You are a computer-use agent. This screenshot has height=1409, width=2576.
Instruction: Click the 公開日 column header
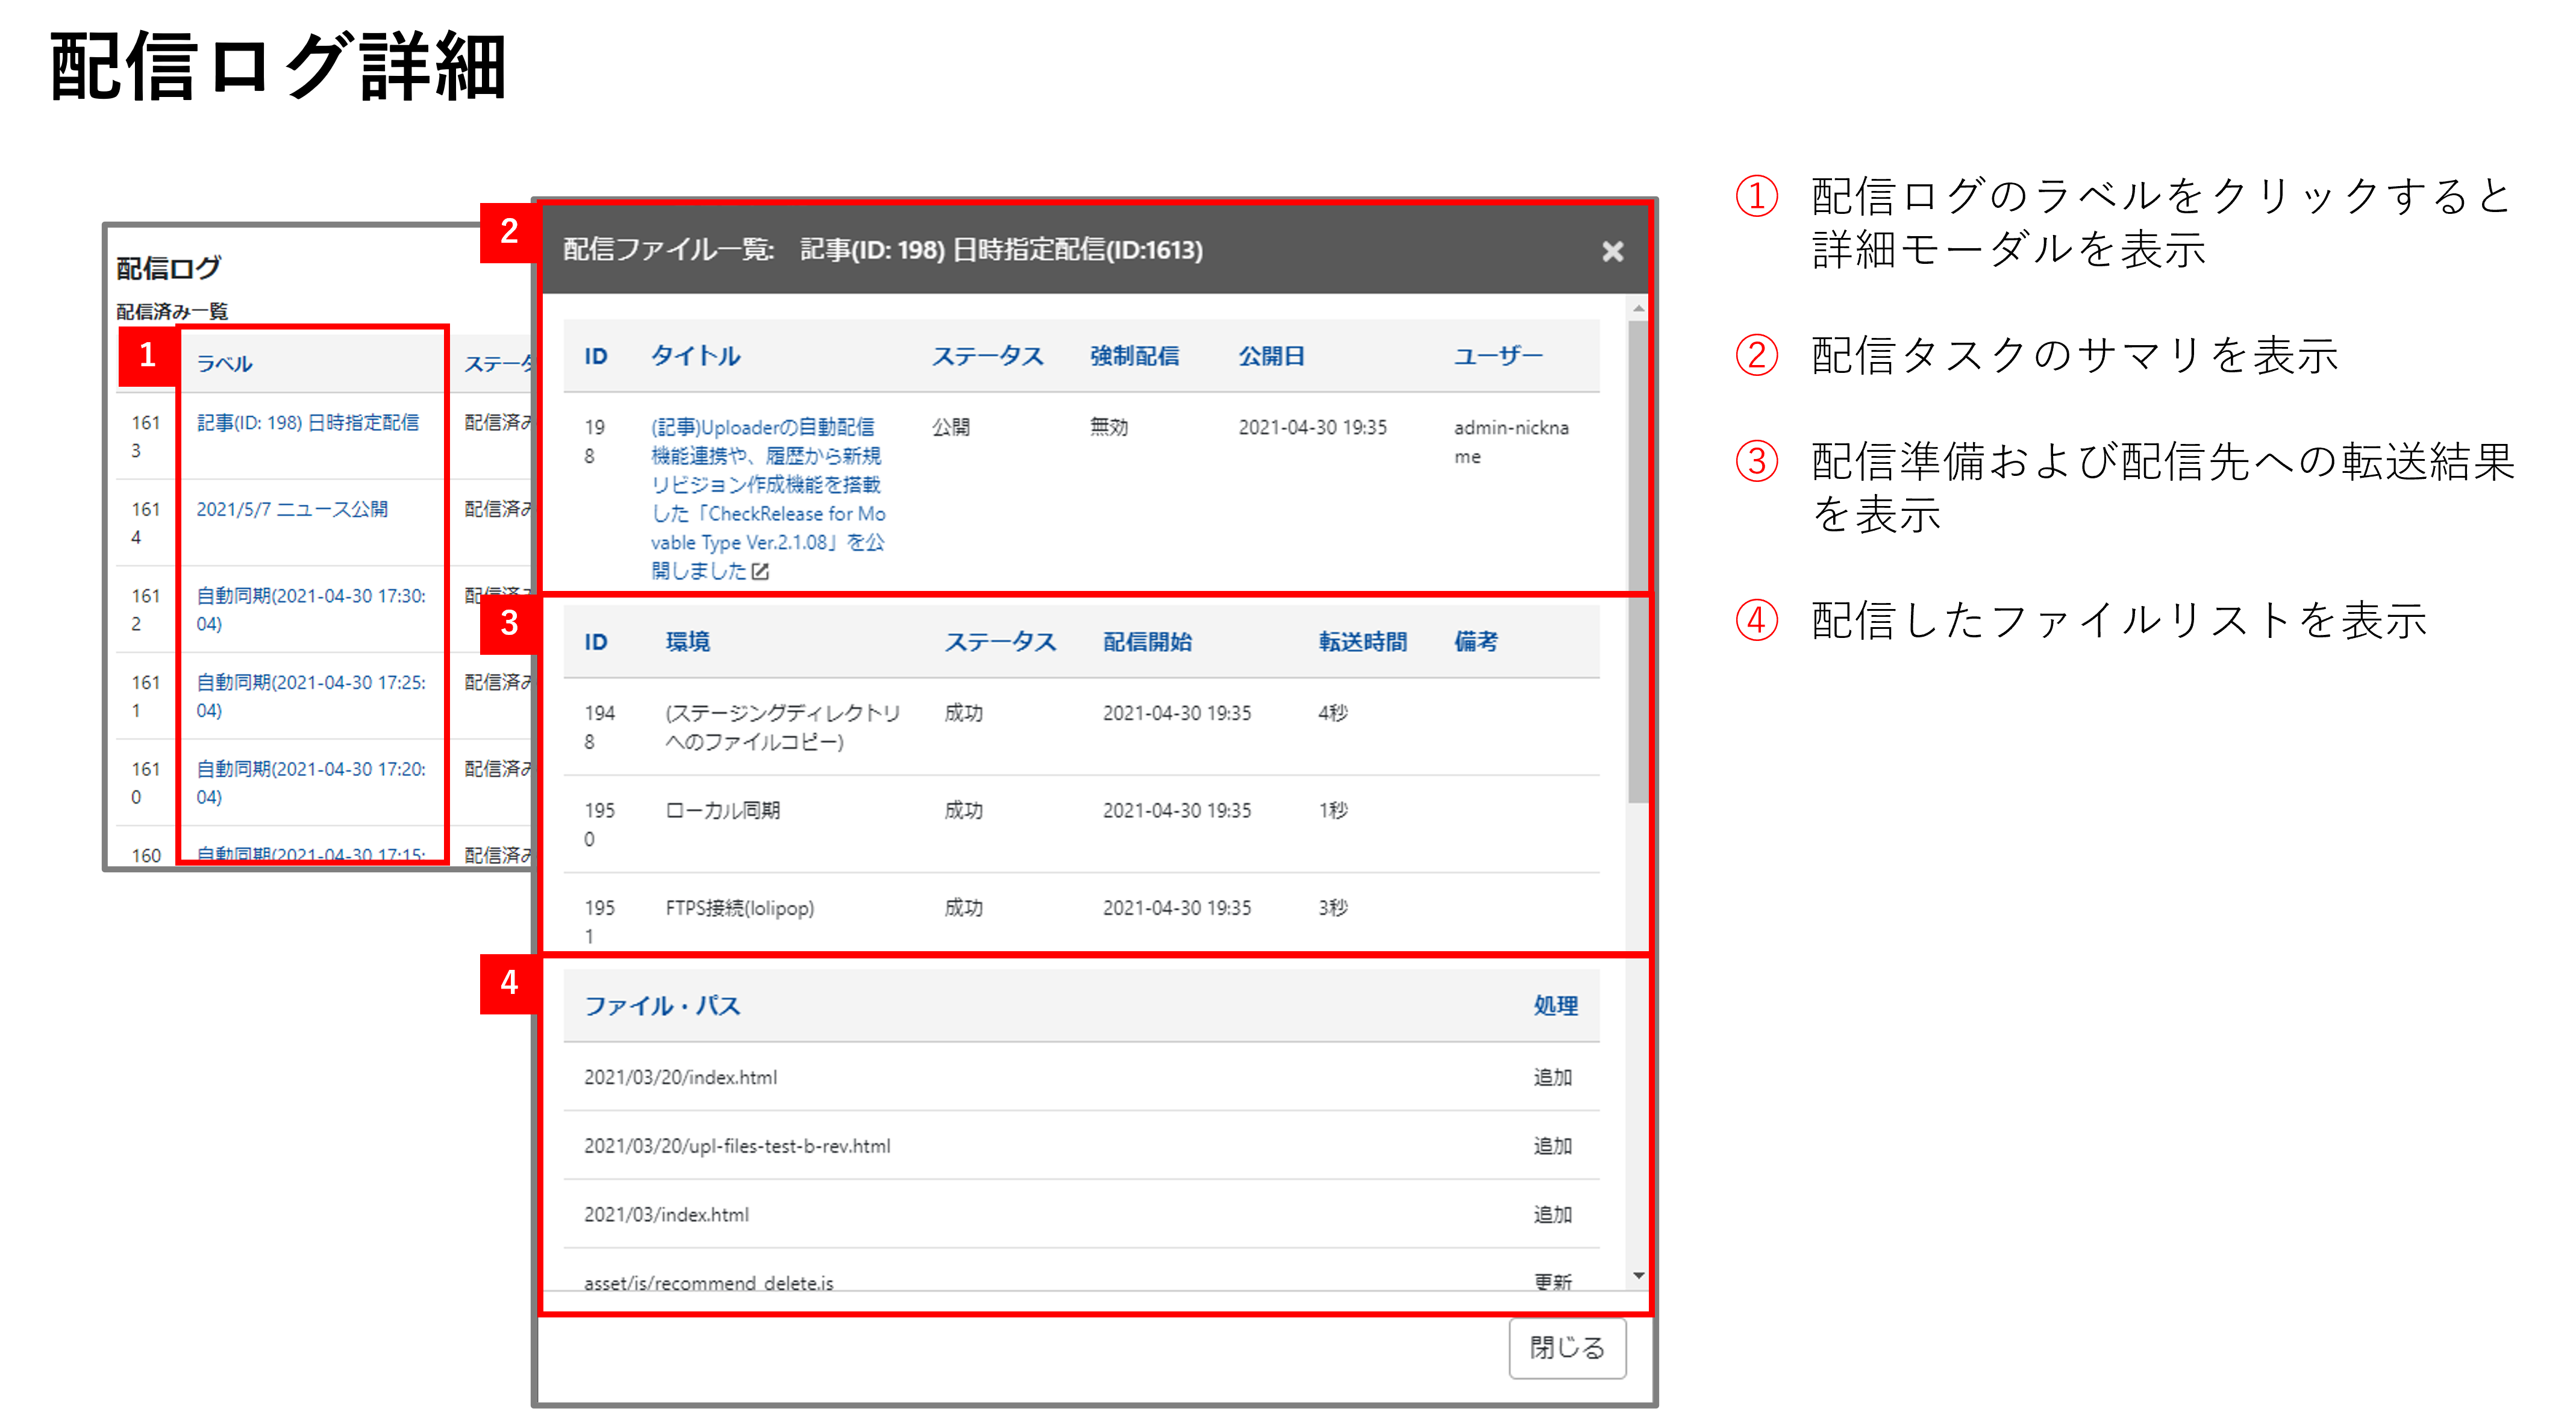[1271, 356]
